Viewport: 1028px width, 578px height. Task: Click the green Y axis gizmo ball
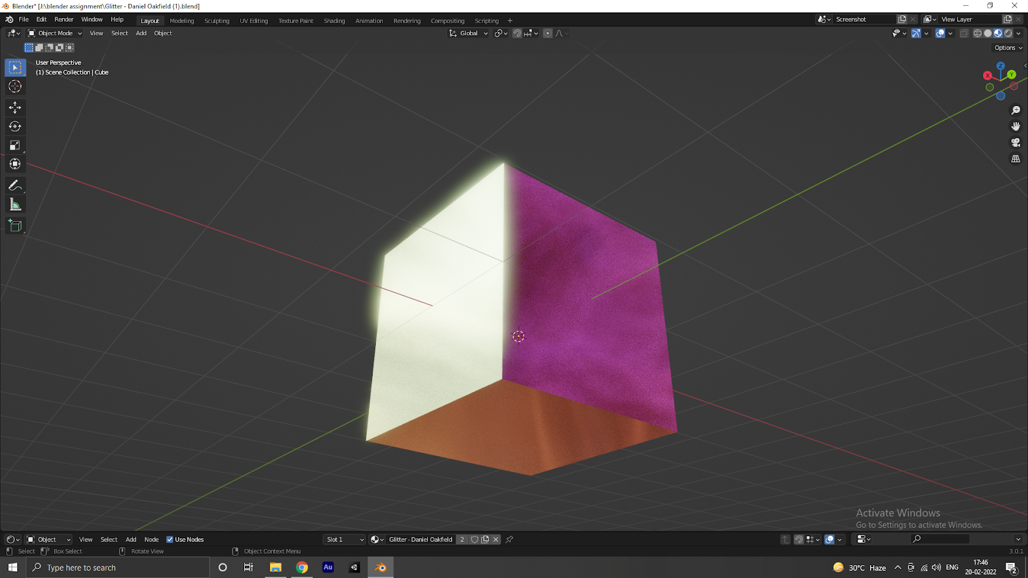(x=1011, y=74)
